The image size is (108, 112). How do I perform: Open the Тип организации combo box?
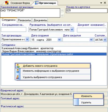27,39
